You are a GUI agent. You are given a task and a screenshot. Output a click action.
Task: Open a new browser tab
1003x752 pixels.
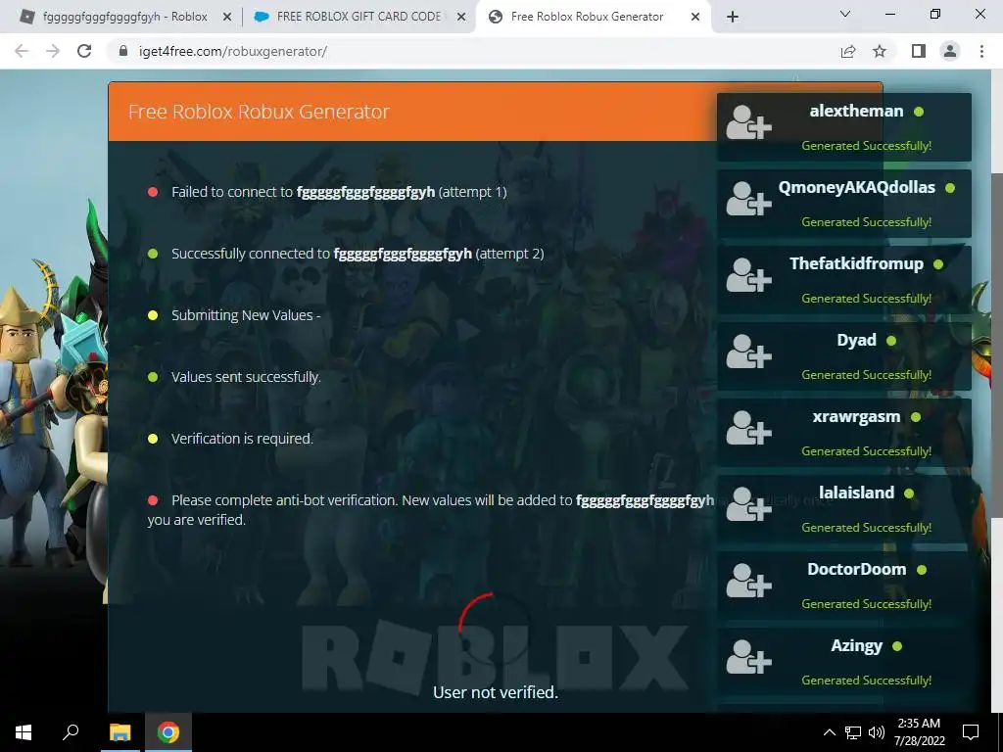coord(733,18)
